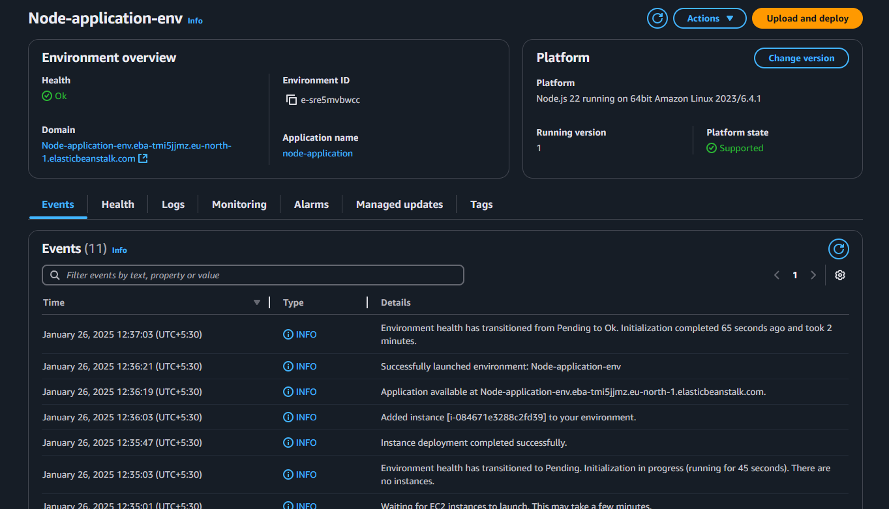Click INFO icon for the 12:35:03 event

[288, 474]
